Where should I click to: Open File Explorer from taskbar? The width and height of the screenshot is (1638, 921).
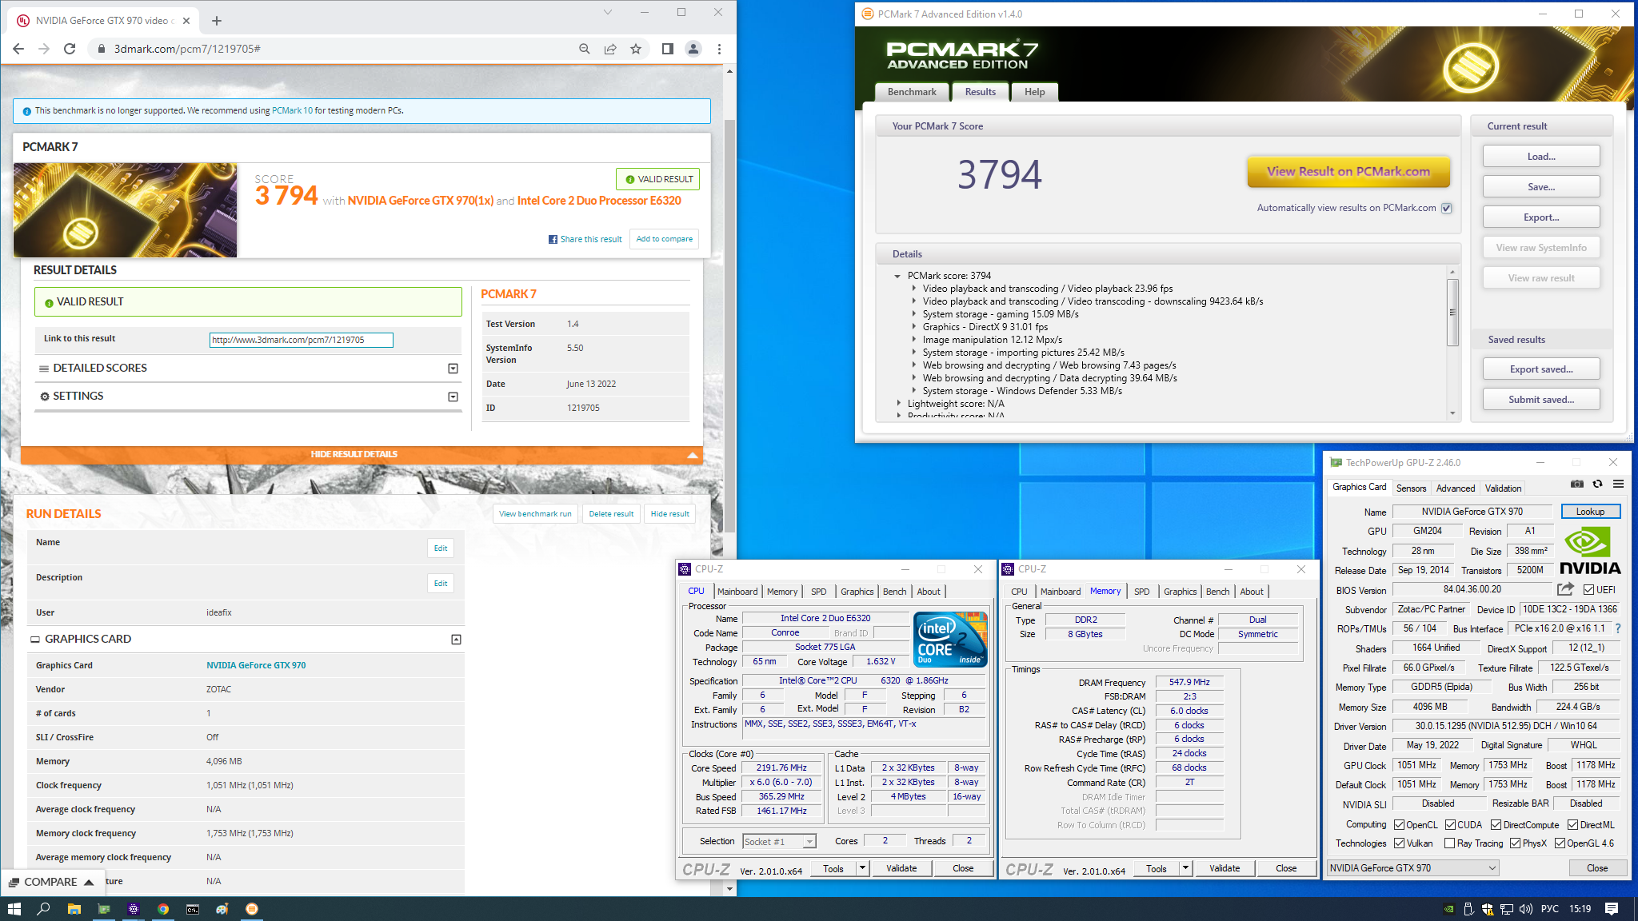click(x=74, y=909)
